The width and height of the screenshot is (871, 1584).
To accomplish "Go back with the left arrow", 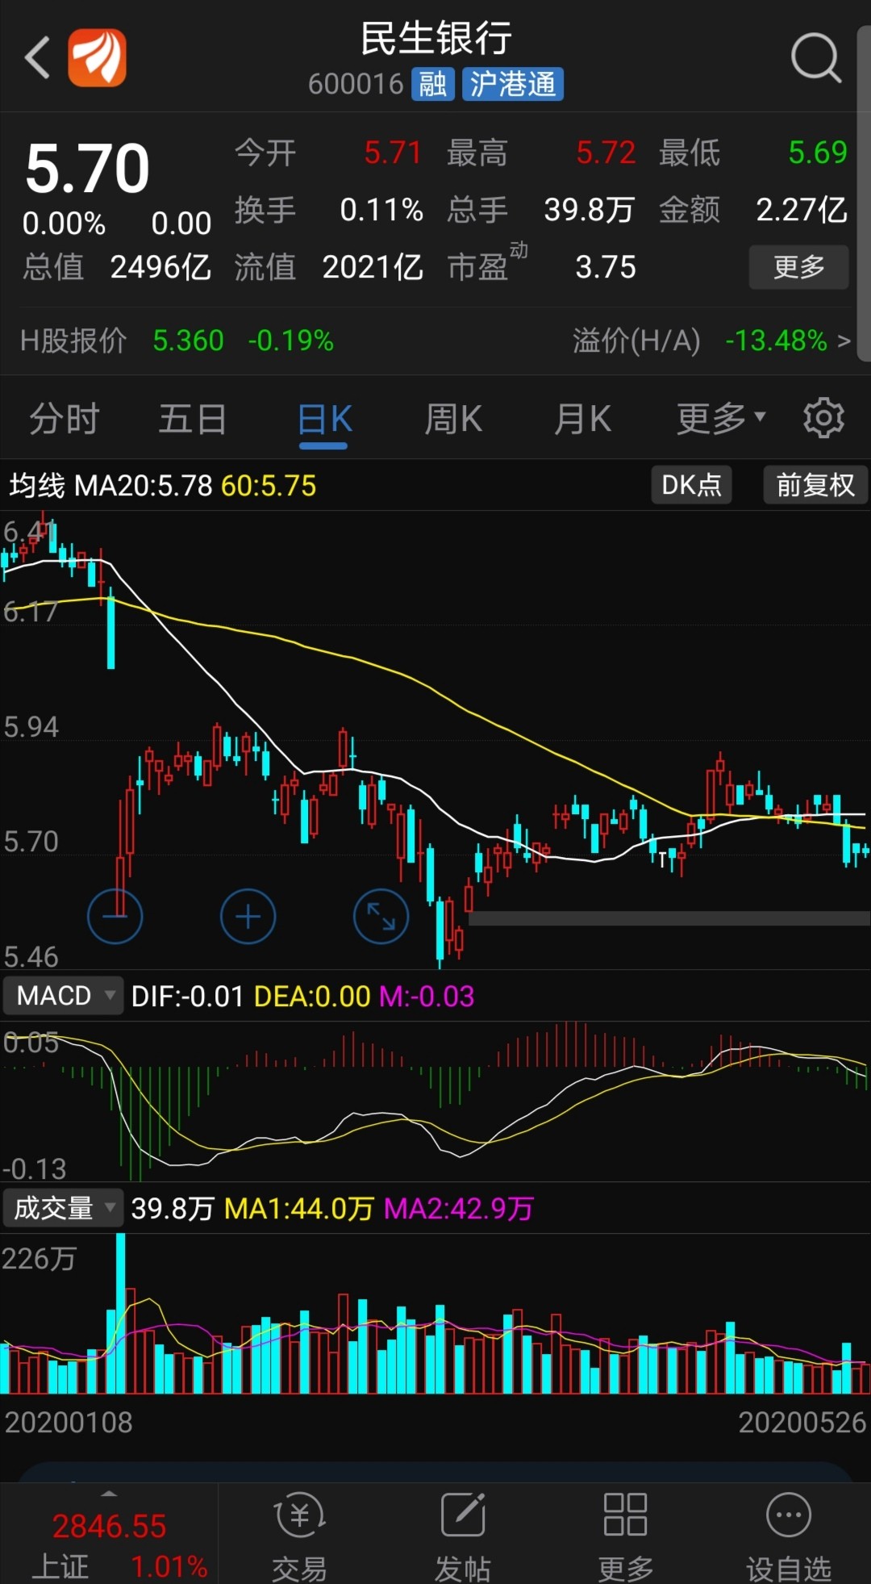I will (38, 58).
